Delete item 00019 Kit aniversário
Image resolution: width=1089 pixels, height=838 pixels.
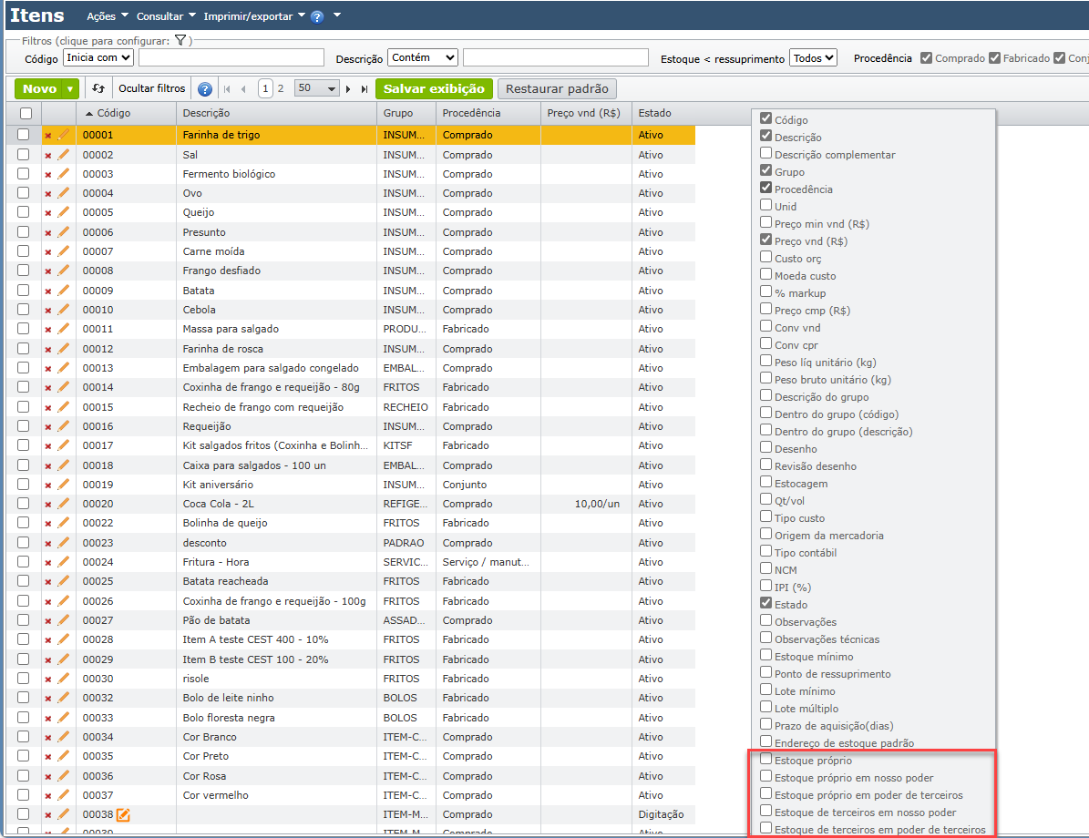pyautogui.click(x=48, y=485)
